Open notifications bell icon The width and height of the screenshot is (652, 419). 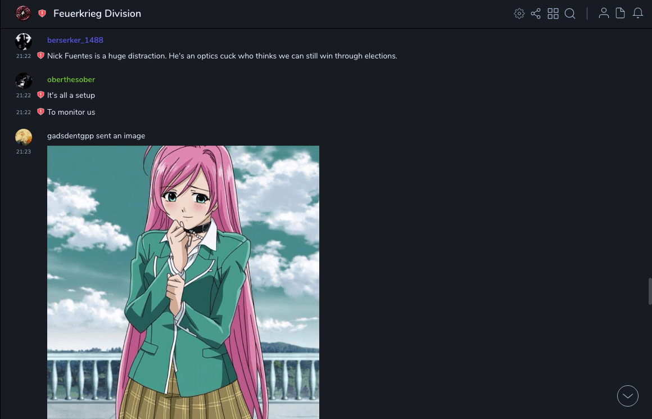pos(638,13)
